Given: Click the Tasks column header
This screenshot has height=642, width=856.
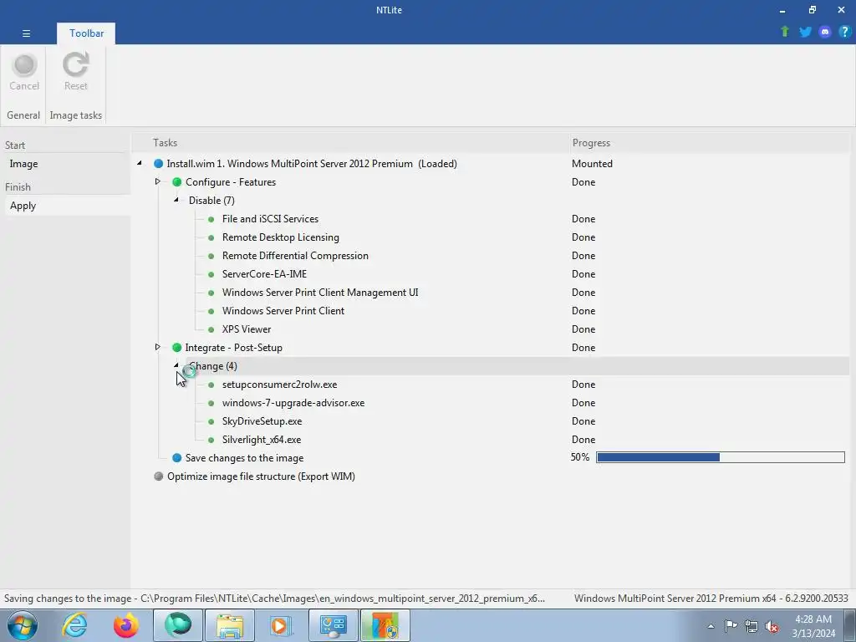Looking at the screenshot, I should point(165,143).
